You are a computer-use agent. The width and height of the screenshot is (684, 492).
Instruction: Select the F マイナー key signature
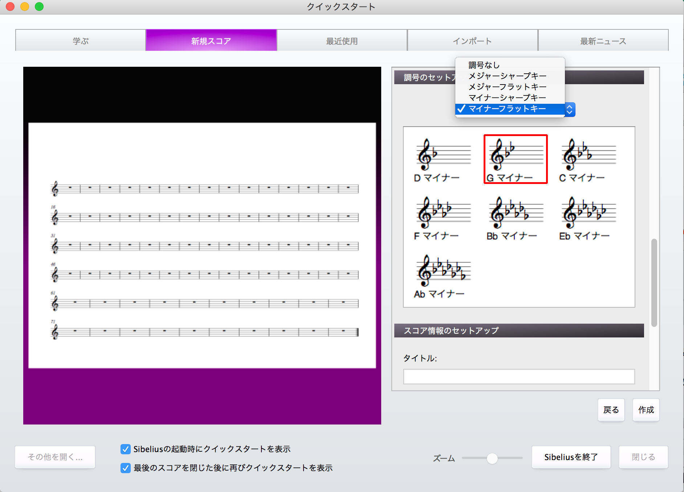pyautogui.click(x=443, y=218)
